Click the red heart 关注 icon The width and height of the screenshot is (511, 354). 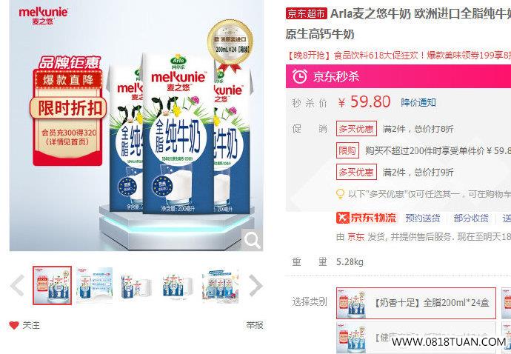coord(13,325)
